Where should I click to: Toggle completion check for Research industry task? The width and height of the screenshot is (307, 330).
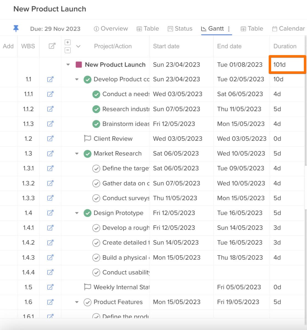point(96,109)
